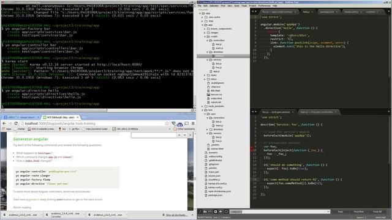Collapse the spec folder in sidebar
This screenshot has width=392, height=220.
tap(205, 114)
